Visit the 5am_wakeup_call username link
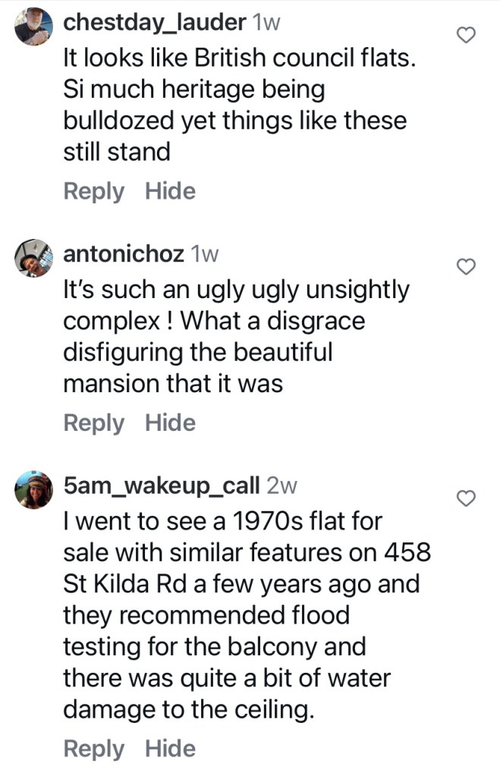This screenshot has width=500, height=776. 162,485
